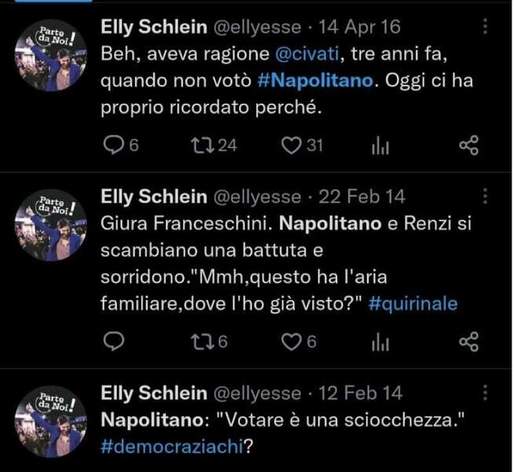View analytics of the 14 Apr 16 tweet
514x472 pixels.
pos(380,145)
